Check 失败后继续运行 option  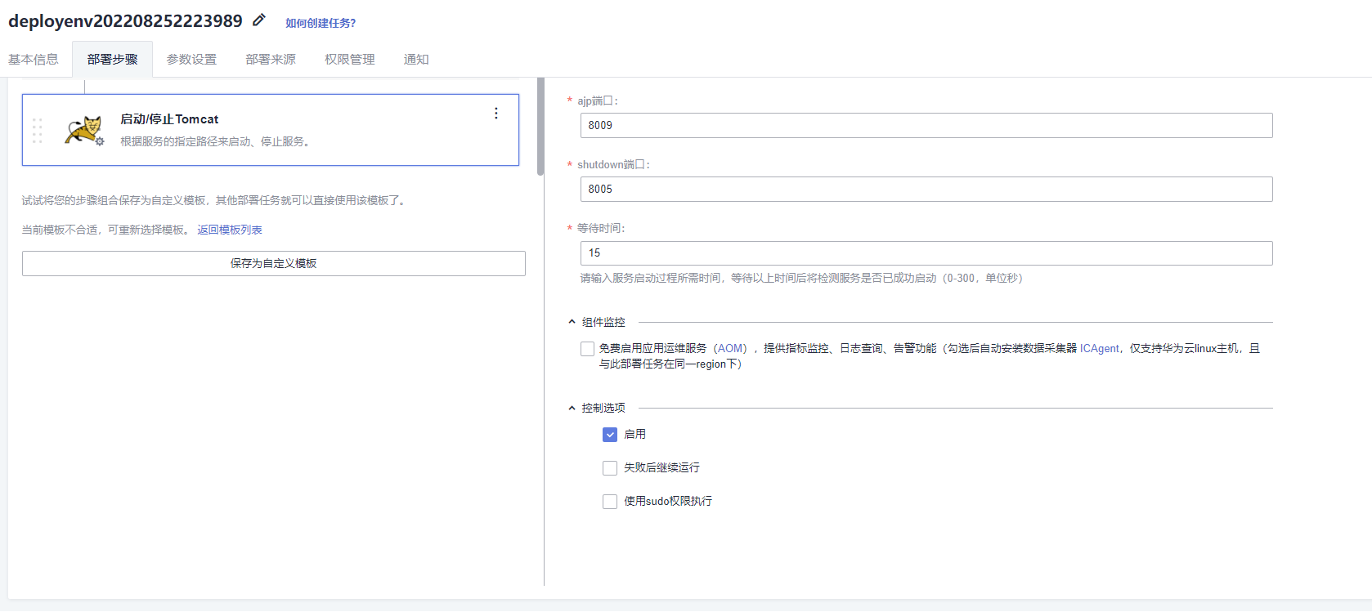tap(610, 468)
